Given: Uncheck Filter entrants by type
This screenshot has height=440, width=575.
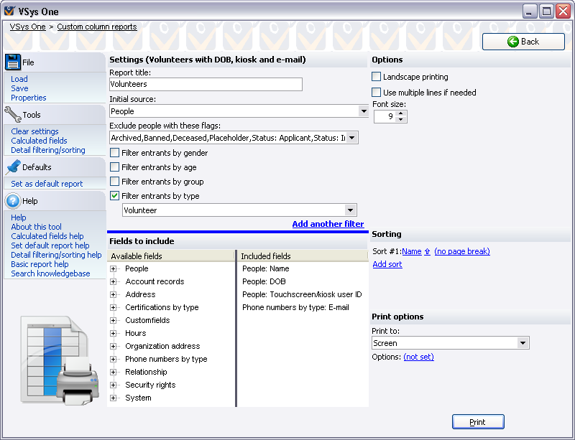Looking at the screenshot, I should tap(115, 196).
